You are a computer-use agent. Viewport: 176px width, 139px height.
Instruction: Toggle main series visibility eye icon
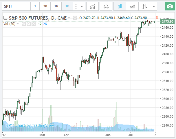(x=75, y=18)
